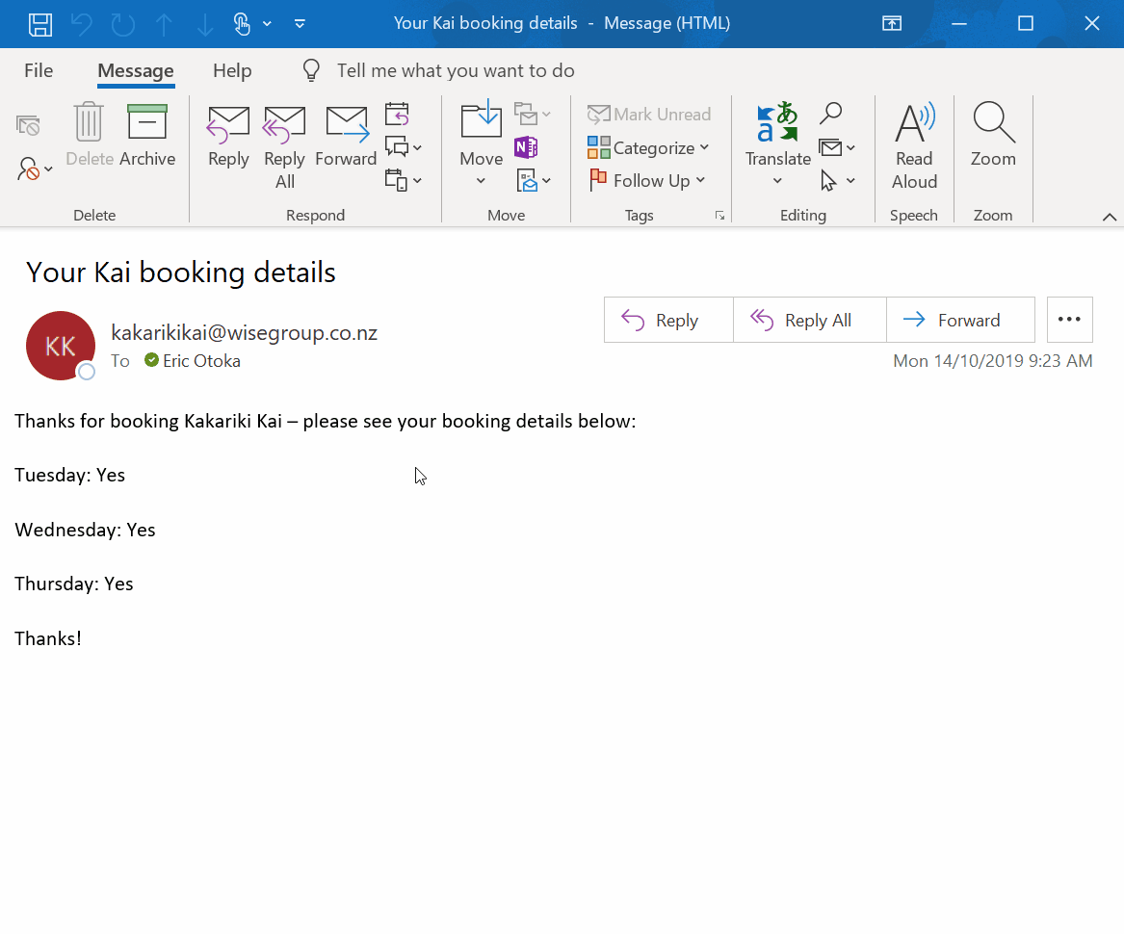Click the subject 'Your Kai booking details'
The height and width of the screenshot is (934, 1124).
point(181,272)
